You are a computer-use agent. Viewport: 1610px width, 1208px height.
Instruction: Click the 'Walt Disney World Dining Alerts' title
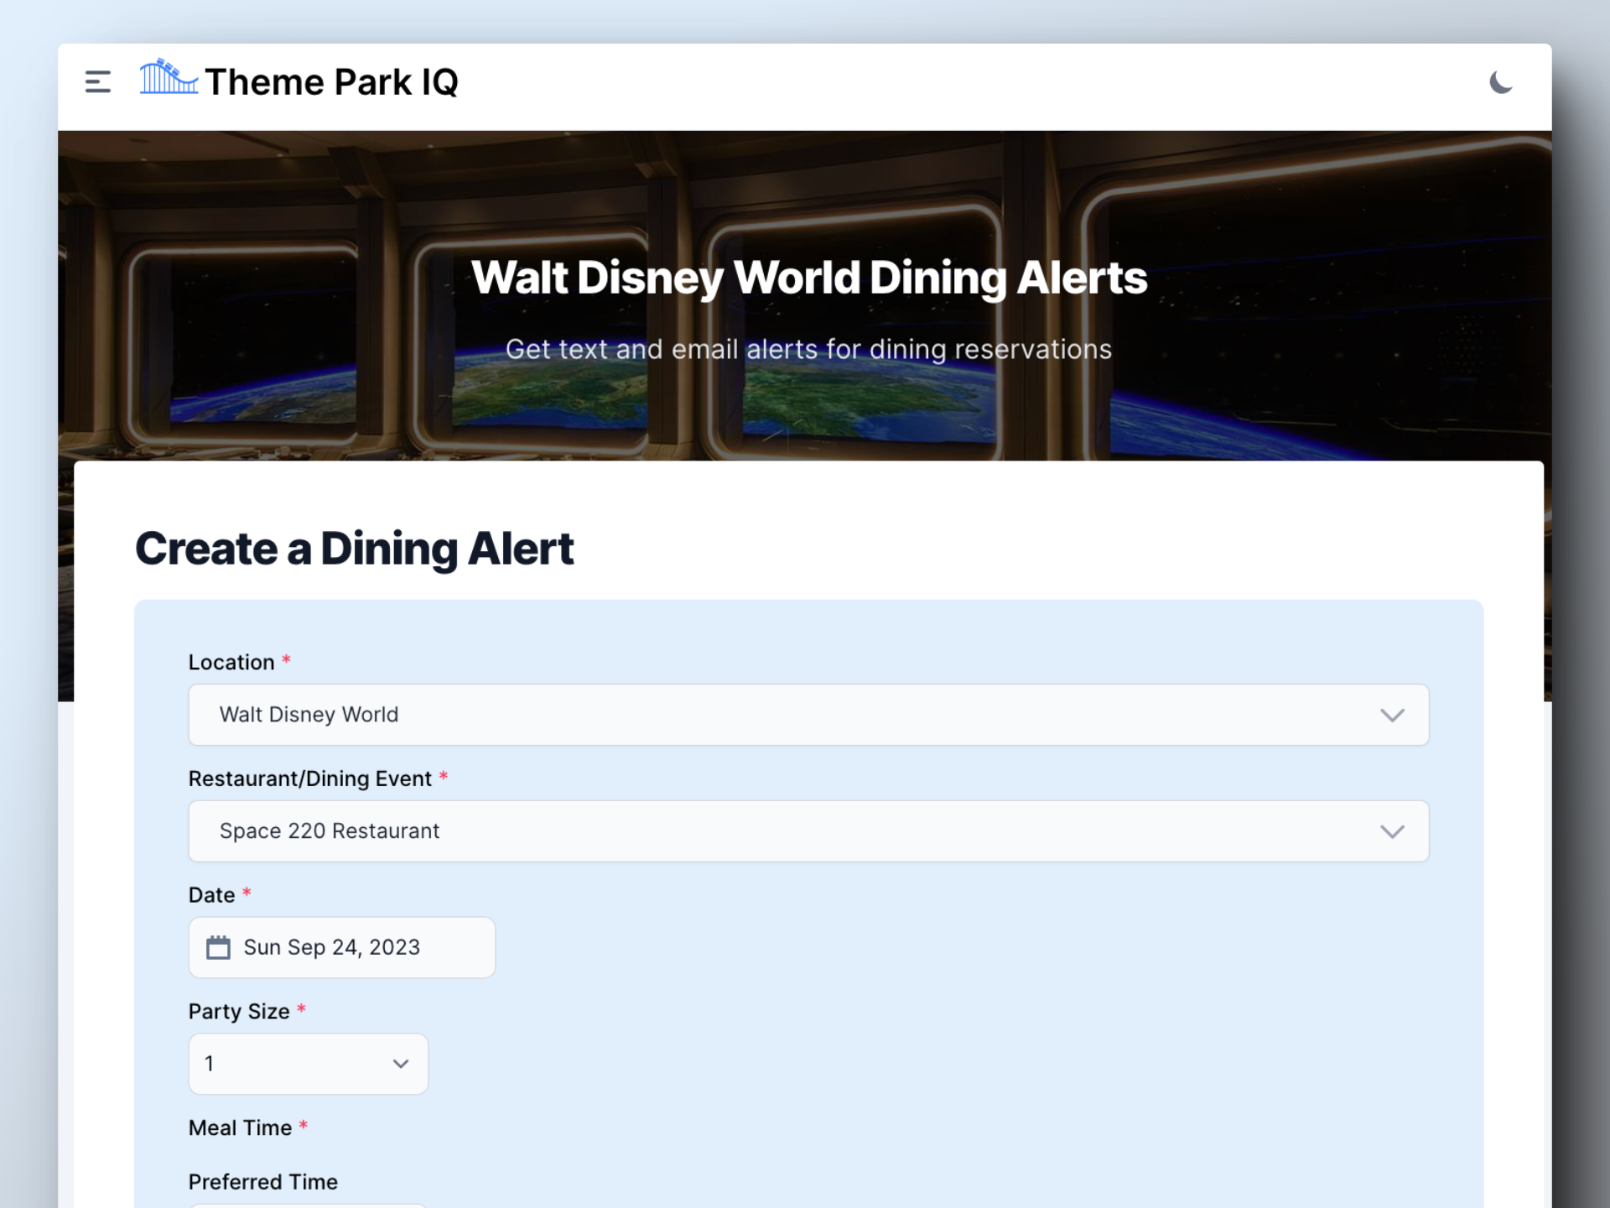tap(808, 278)
